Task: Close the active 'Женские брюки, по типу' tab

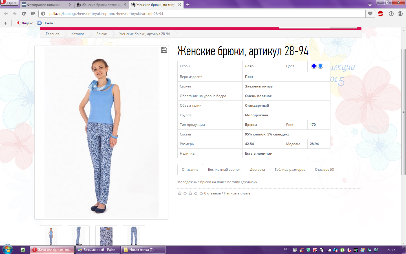Action: (x=180, y=5)
